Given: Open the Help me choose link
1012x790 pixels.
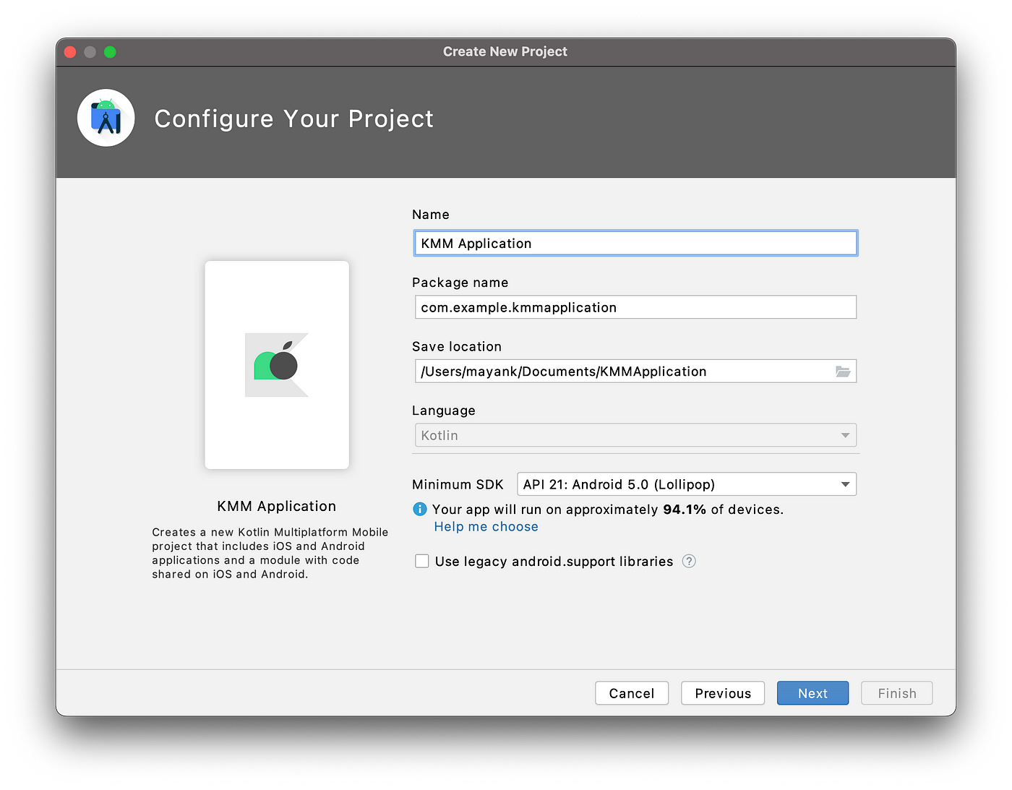Looking at the screenshot, I should click(486, 527).
